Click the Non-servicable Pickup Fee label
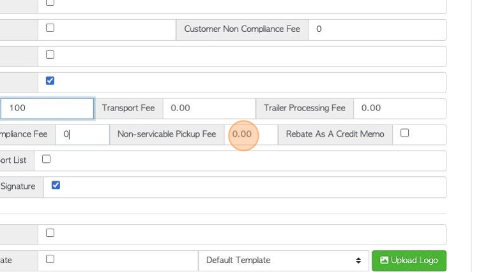This screenshot has width=488, height=272. pos(167,134)
